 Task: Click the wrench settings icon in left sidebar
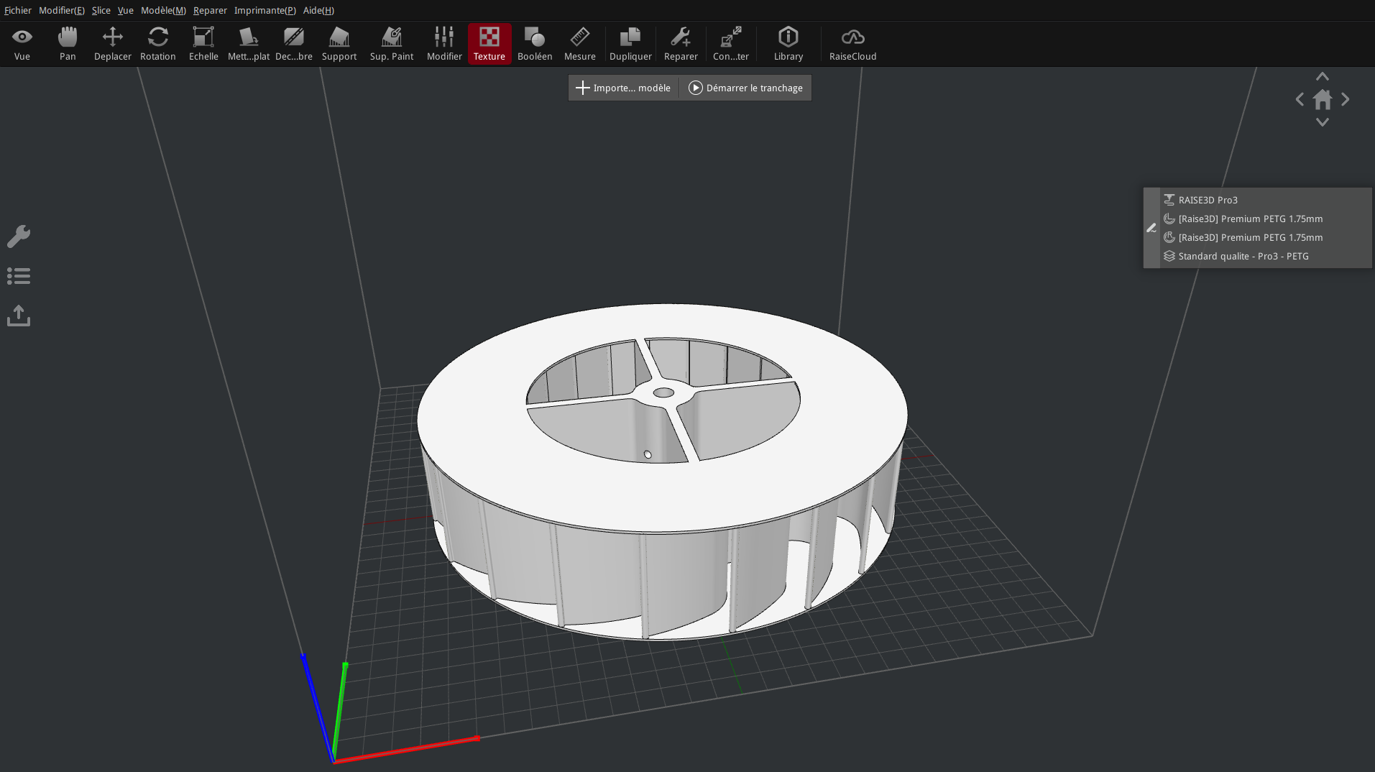click(x=19, y=236)
